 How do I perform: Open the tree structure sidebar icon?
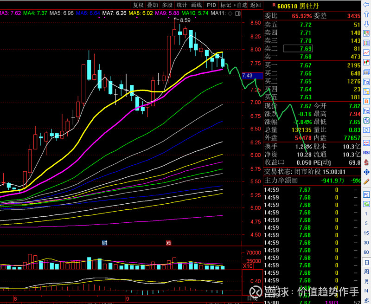[366, 91]
